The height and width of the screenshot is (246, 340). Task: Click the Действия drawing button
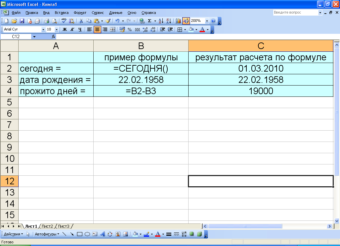pyautogui.click(x=13, y=234)
